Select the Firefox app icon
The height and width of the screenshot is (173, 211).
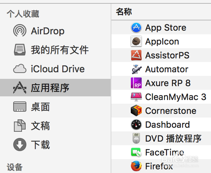point(136,166)
